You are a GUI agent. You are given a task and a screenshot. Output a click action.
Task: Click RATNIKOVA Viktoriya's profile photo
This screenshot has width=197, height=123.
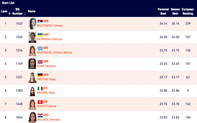pyautogui.click(x=32, y=37)
